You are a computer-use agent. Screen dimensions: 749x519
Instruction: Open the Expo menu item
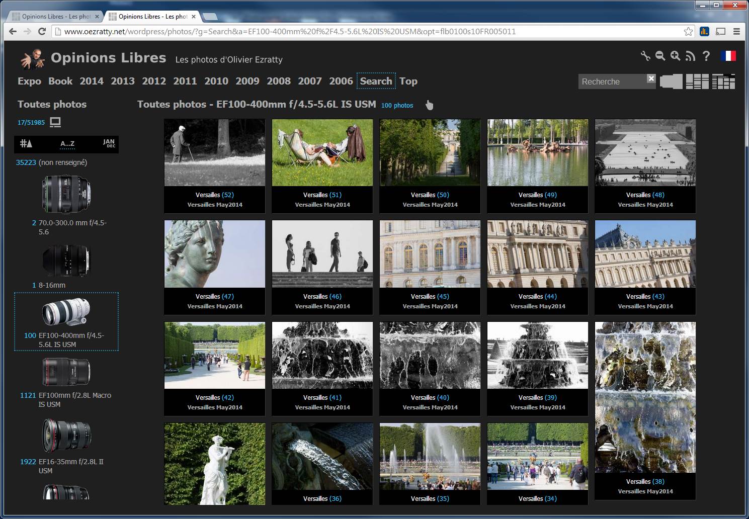tap(29, 81)
